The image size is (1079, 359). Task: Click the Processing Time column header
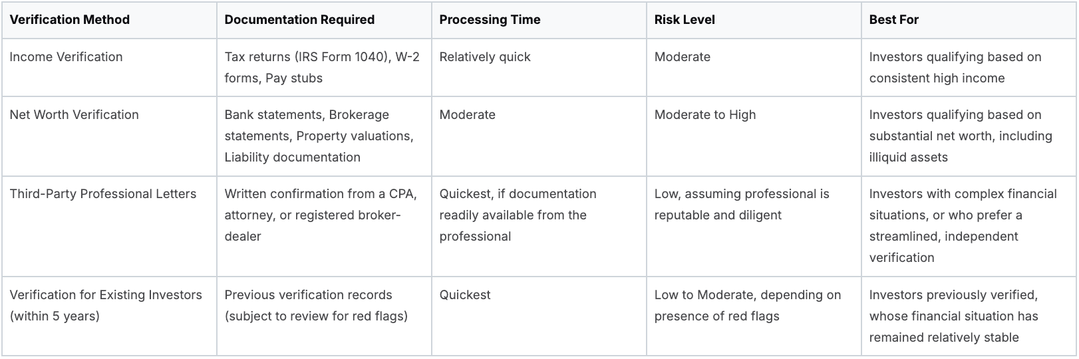click(x=490, y=20)
